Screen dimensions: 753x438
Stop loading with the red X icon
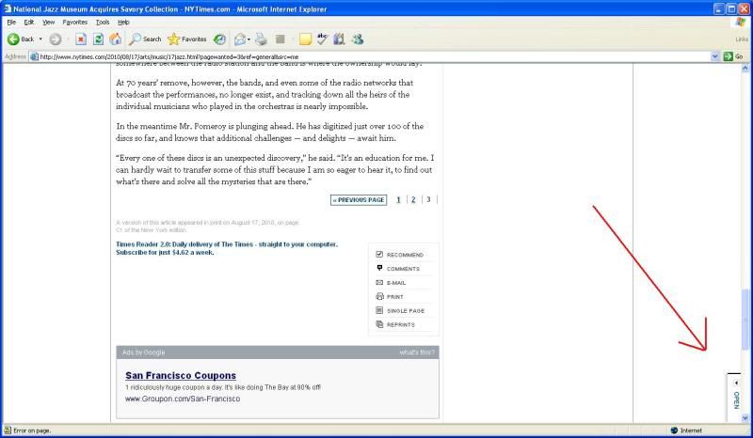[81, 39]
